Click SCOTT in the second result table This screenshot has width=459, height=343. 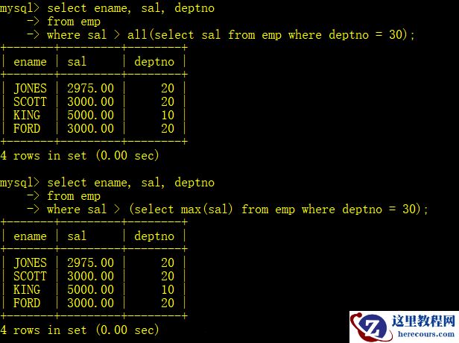point(30,276)
